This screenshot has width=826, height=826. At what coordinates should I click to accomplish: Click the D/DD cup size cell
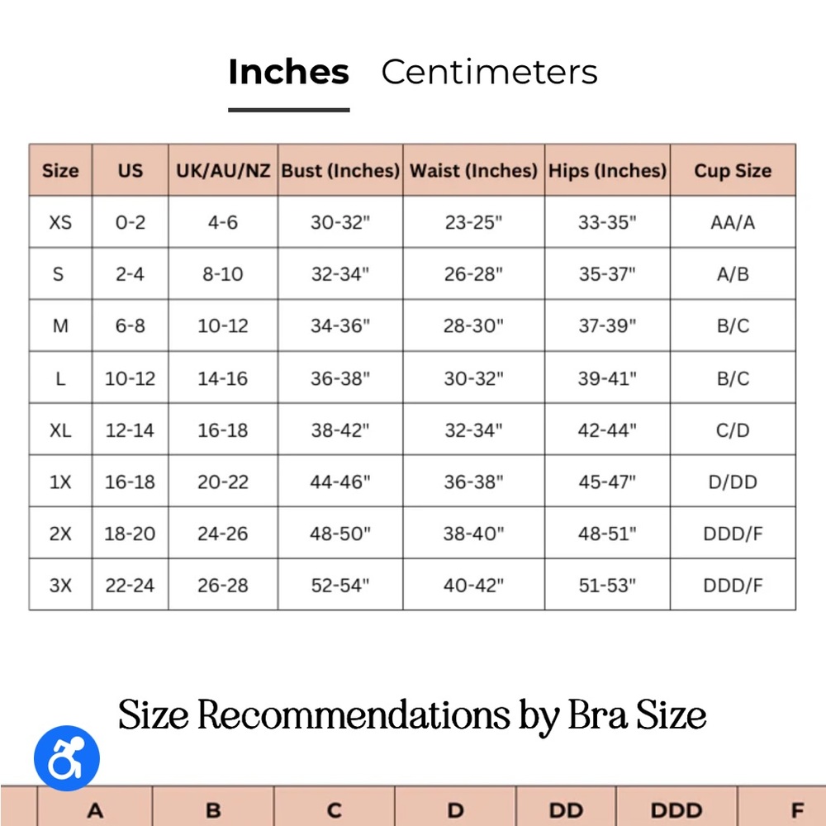[733, 482]
